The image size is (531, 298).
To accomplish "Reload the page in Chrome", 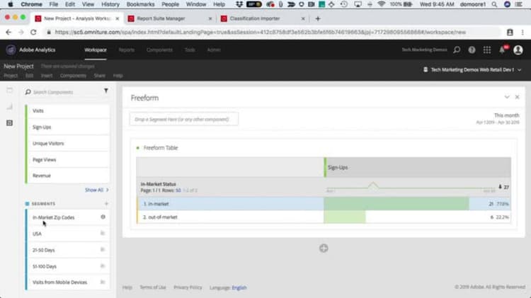I will click(33, 32).
